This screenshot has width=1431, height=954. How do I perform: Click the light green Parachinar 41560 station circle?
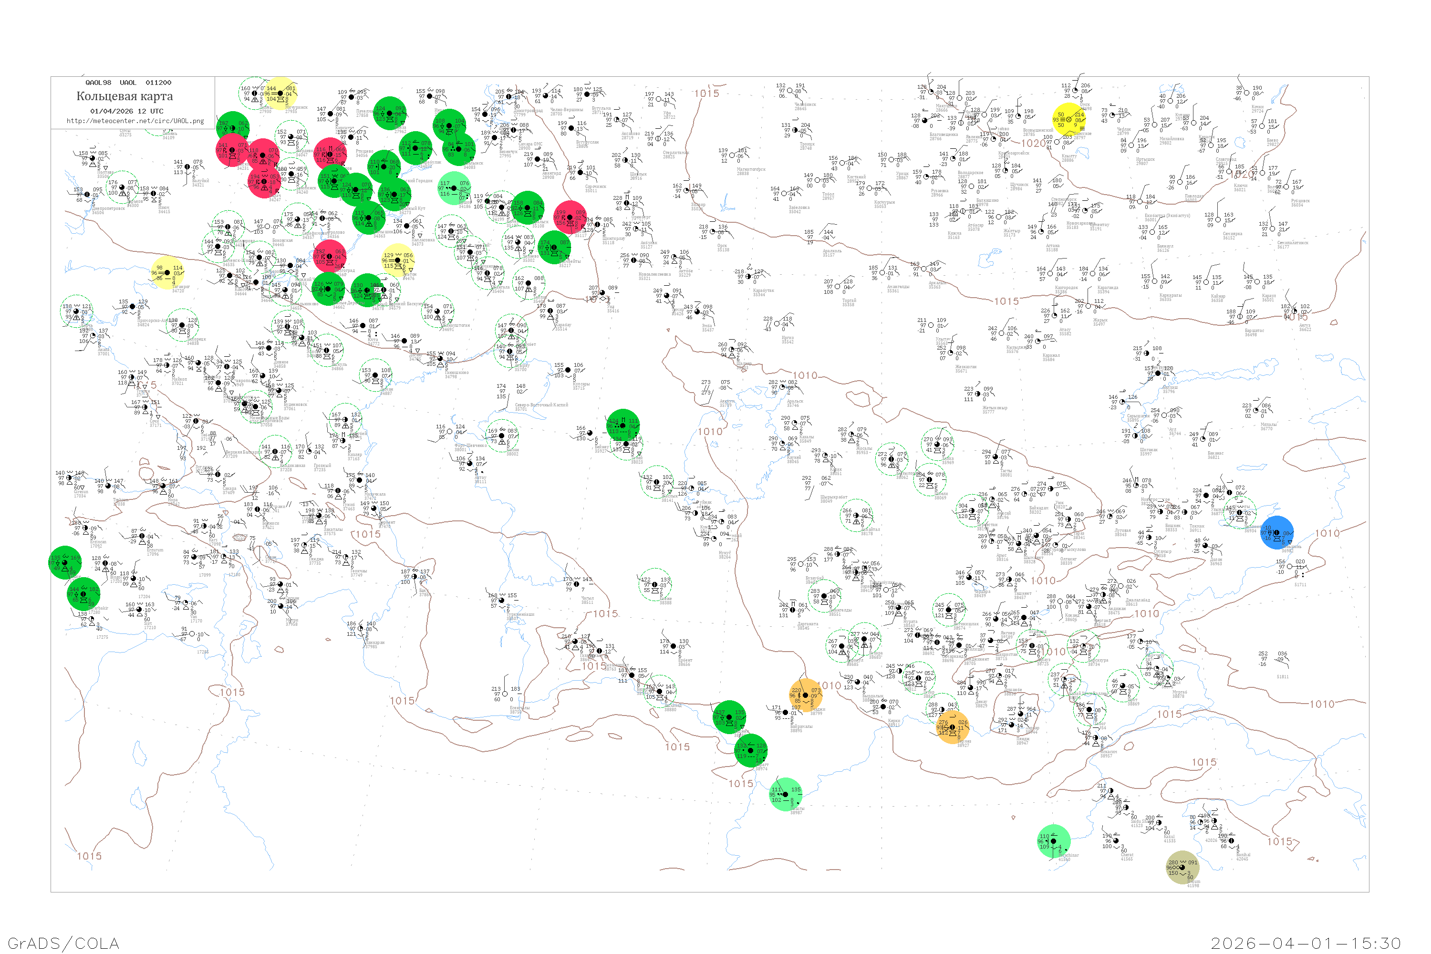coord(1053,841)
